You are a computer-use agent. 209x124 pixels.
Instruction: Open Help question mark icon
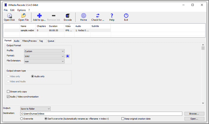click(112, 16)
